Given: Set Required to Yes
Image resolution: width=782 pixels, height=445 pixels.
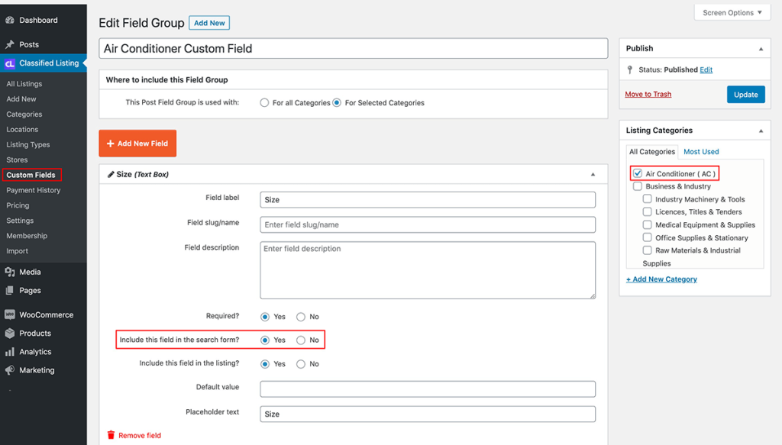Looking at the screenshot, I should (x=265, y=317).
